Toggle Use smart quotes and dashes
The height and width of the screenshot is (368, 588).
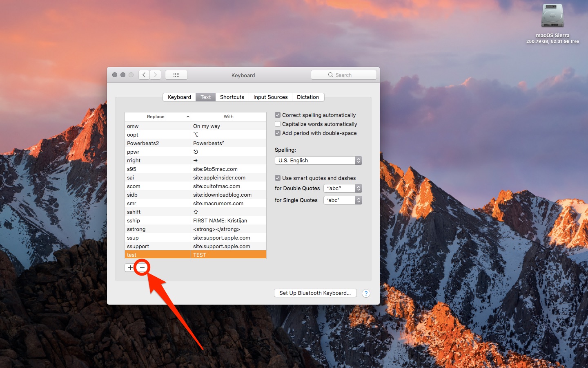278,178
